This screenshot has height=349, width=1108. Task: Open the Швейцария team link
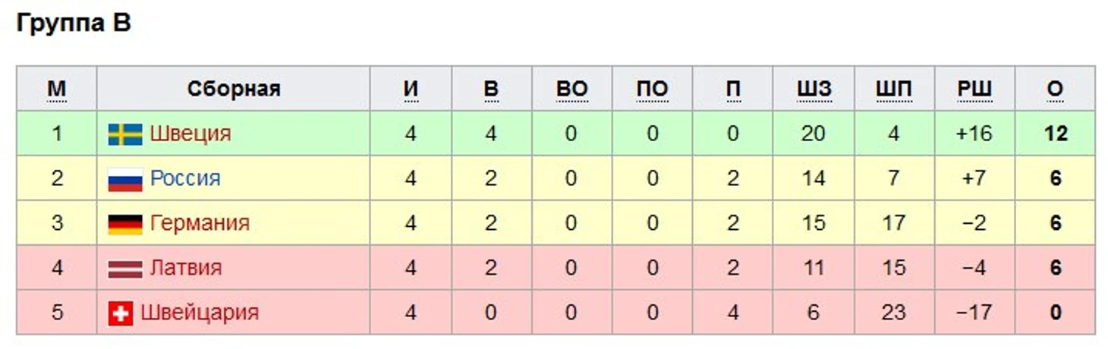[200, 313]
